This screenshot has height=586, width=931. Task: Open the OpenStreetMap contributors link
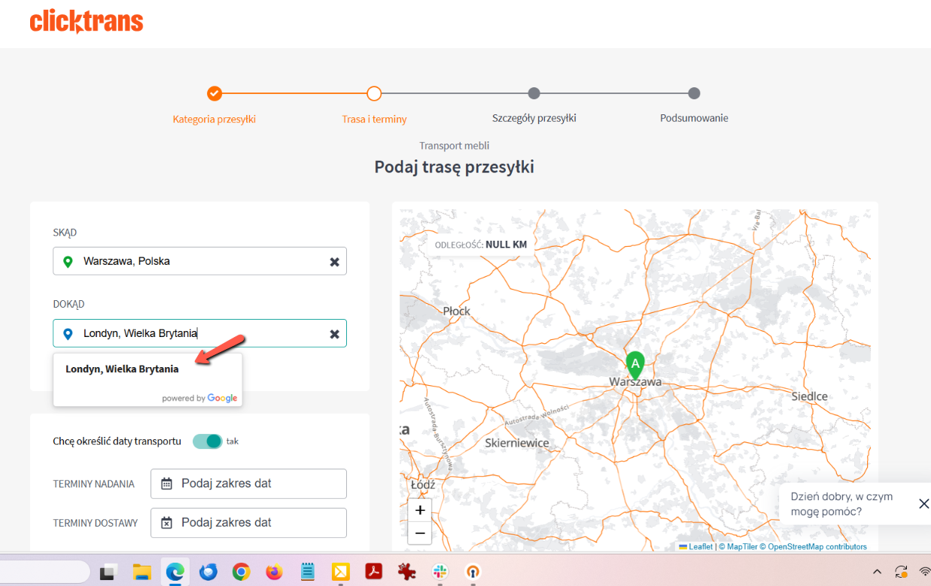coord(817,547)
